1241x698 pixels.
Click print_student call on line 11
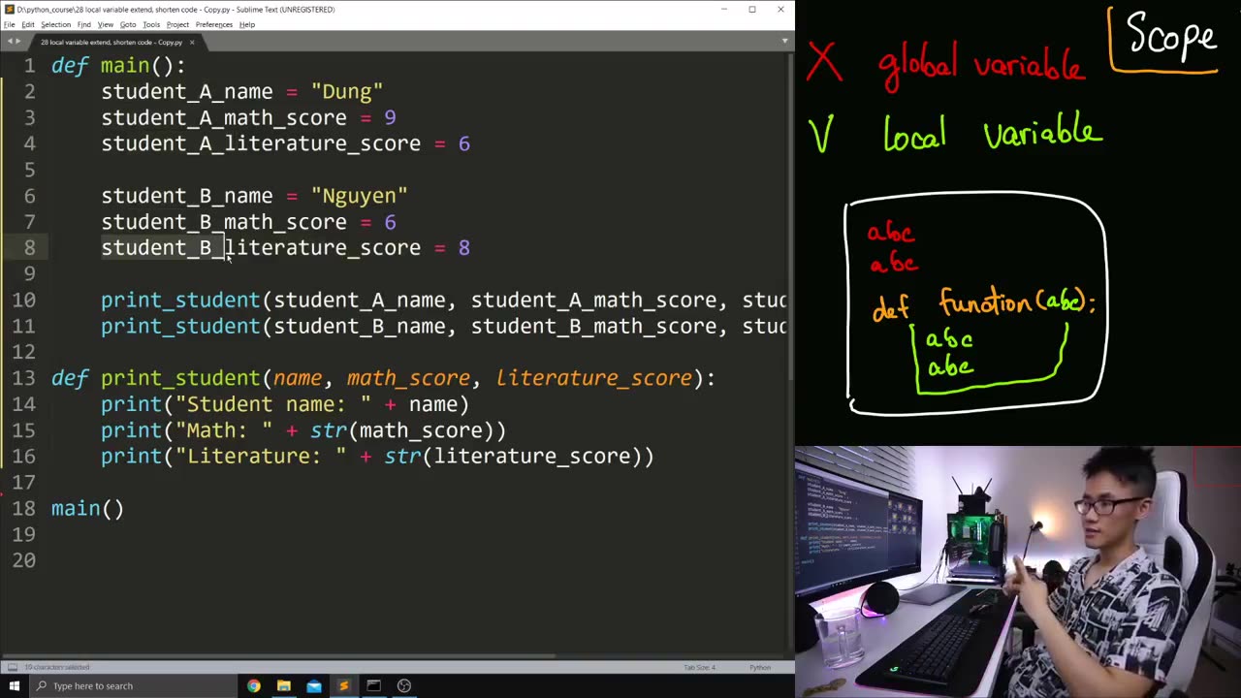pyautogui.click(x=180, y=327)
